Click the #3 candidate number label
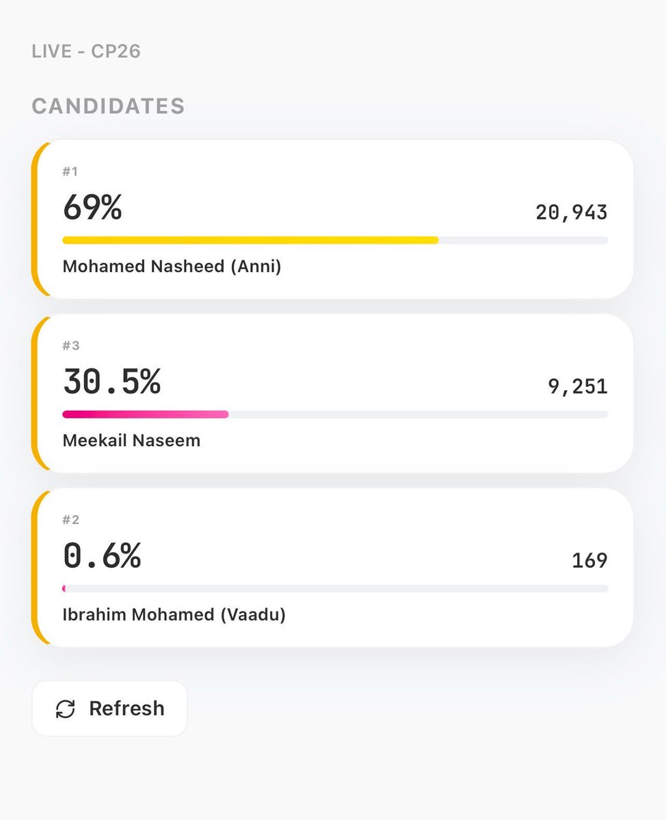Screen dimensions: 666x820 coord(71,346)
